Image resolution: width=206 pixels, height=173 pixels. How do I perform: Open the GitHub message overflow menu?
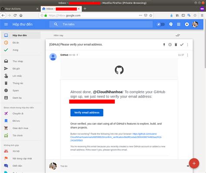[187, 55]
